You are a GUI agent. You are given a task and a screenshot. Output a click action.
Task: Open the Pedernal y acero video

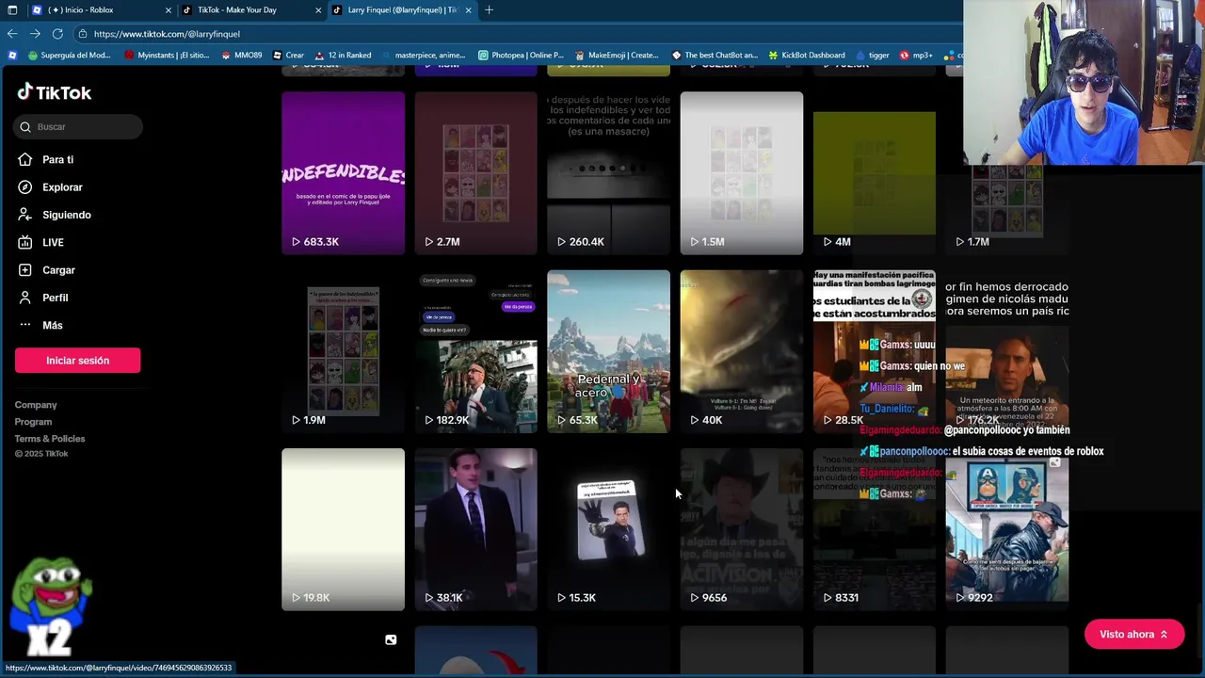tap(608, 351)
